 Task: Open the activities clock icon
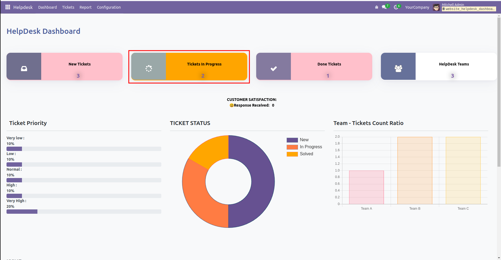tap(396, 7)
